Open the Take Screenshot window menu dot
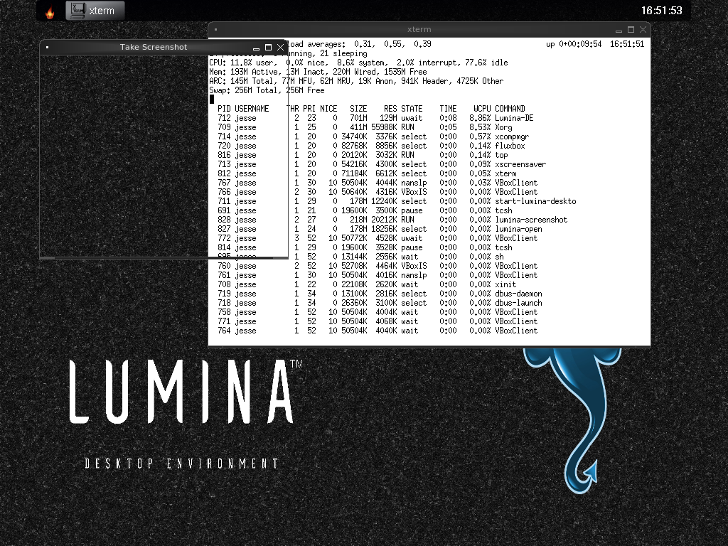Image resolution: width=728 pixels, height=546 pixels. coord(48,48)
